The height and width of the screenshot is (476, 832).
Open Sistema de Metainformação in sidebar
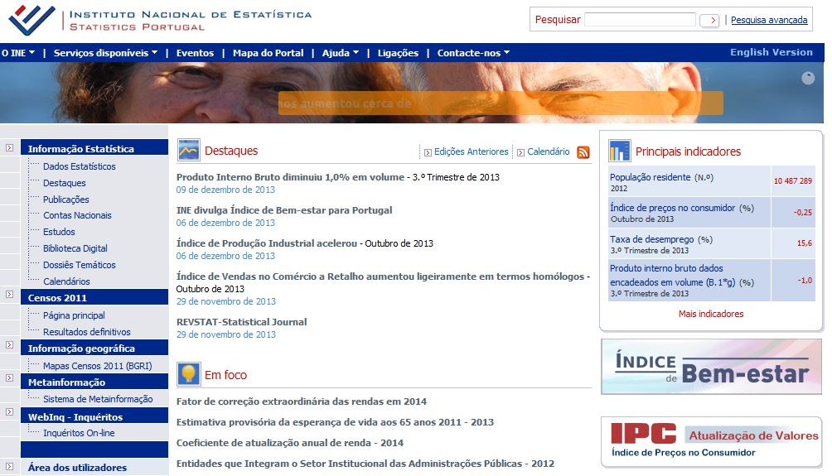[x=98, y=399]
